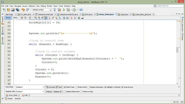Run the project with green play icon
This screenshot has width=185, height=104.
point(64,10)
